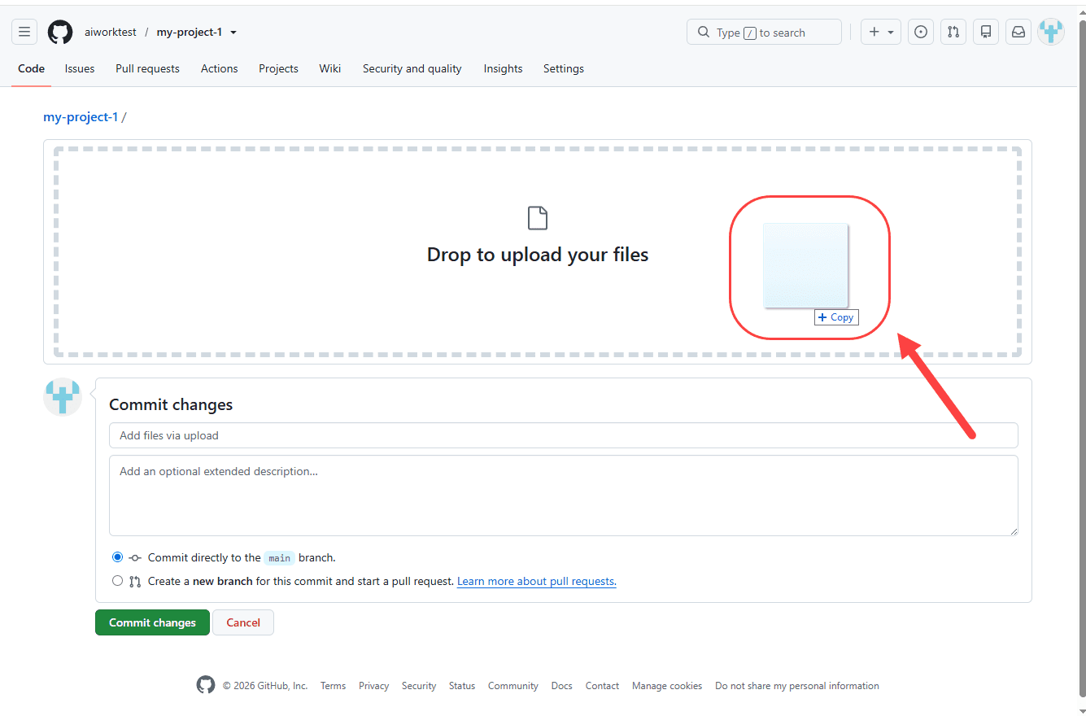The height and width of the screenshot is (716, 1086).
Task: Click the file icon in the drop zone
Action: coord(538,218)
